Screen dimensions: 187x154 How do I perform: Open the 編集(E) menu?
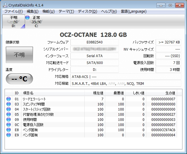(x=32, y=11)
